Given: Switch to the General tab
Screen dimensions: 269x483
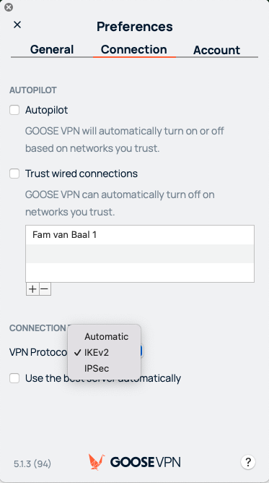Looking at the screenshot, I should (52, 50).
